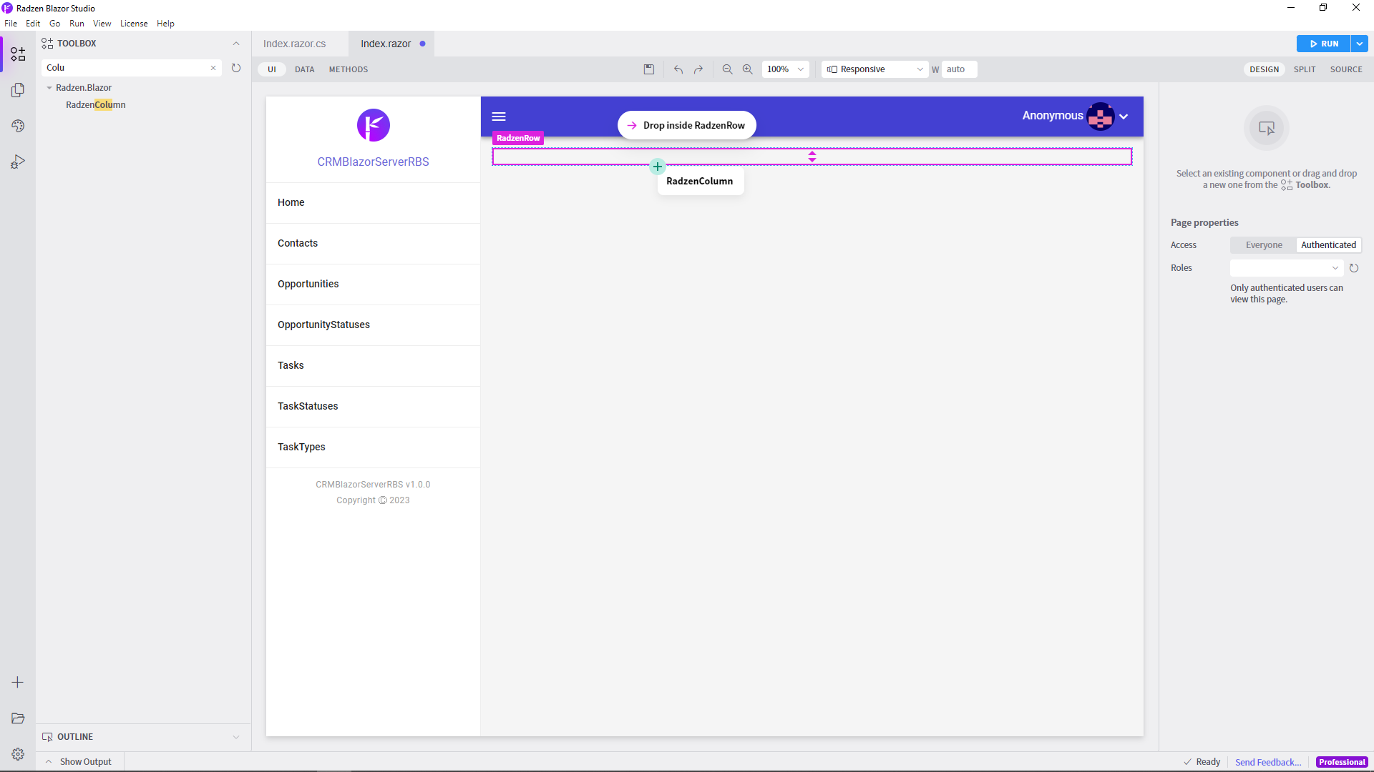1374x772 pixels.
Task: Collapse the Radzen.Blazor tree group
Action: tap(49, 88)
